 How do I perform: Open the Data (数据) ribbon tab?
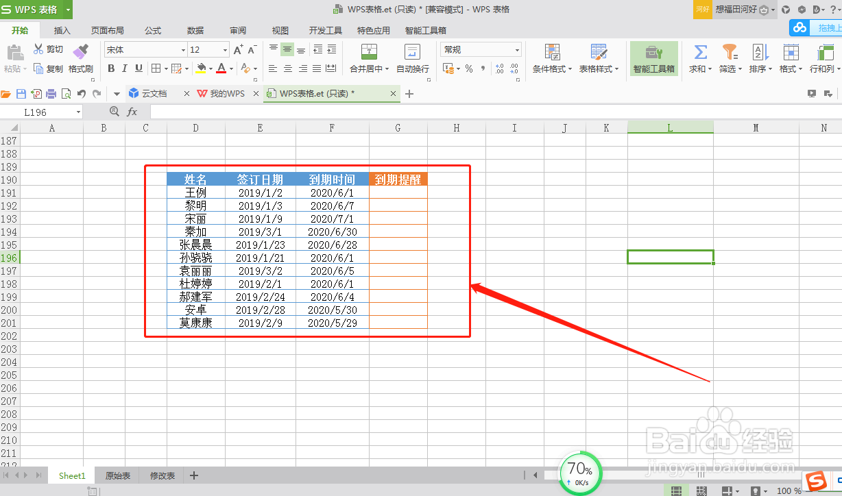pyautogui.click(x=195, y=30)
